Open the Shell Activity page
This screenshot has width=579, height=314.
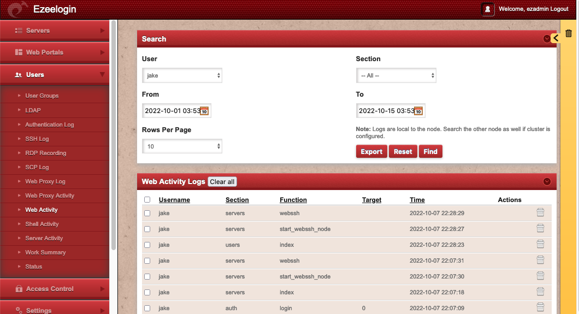coord(42,224)
